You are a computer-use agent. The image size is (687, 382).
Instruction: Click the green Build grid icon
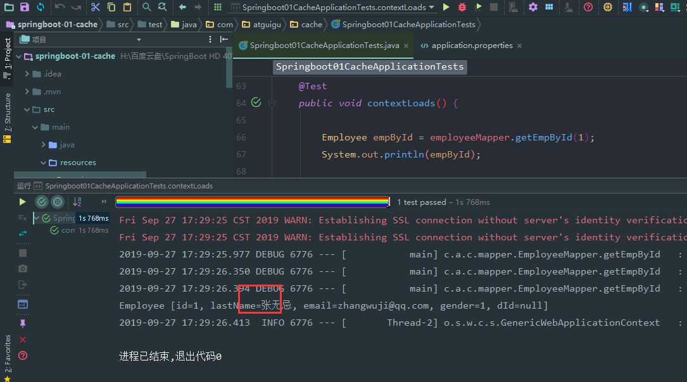tap(218, 7)
